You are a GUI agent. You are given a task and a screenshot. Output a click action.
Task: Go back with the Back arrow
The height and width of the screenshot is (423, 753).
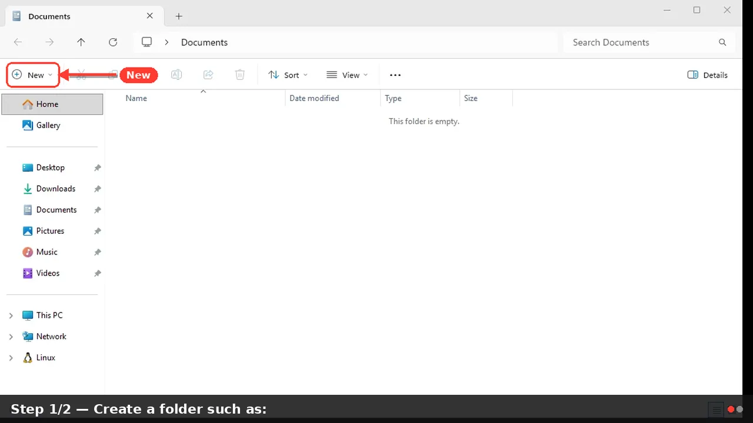click(18, 42)
